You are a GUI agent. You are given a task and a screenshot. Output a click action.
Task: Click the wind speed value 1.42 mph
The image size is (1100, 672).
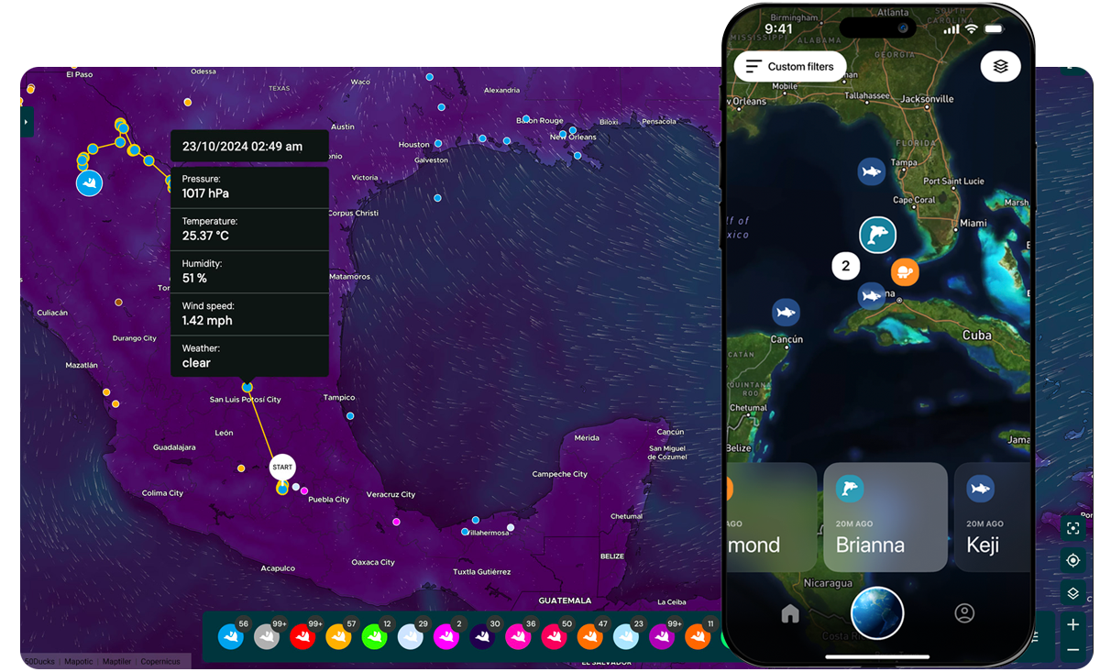[207, 320]
